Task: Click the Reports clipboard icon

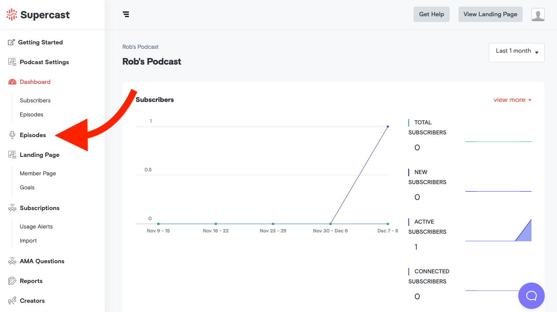Action: coord(12,281)
